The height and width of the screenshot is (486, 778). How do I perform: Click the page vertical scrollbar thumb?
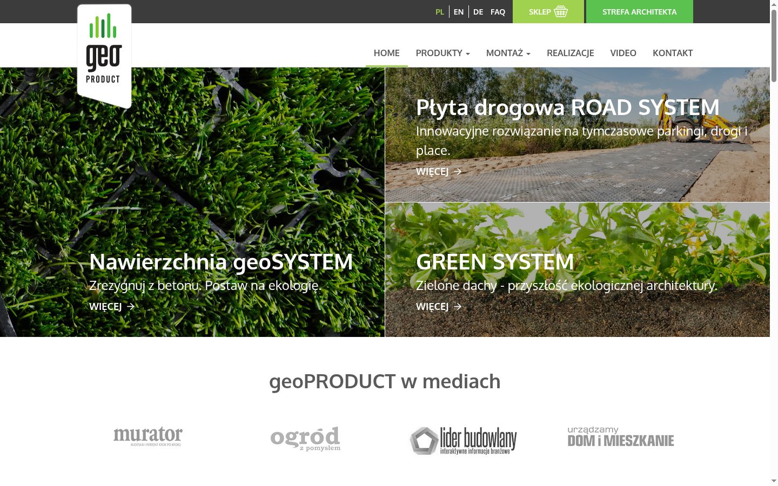coord(774,46)
